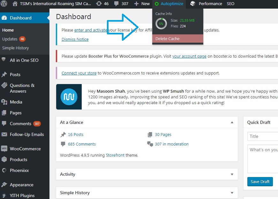Open the WordPress logo menu
The height and width of the screenshot is (199, 278).
4,4
